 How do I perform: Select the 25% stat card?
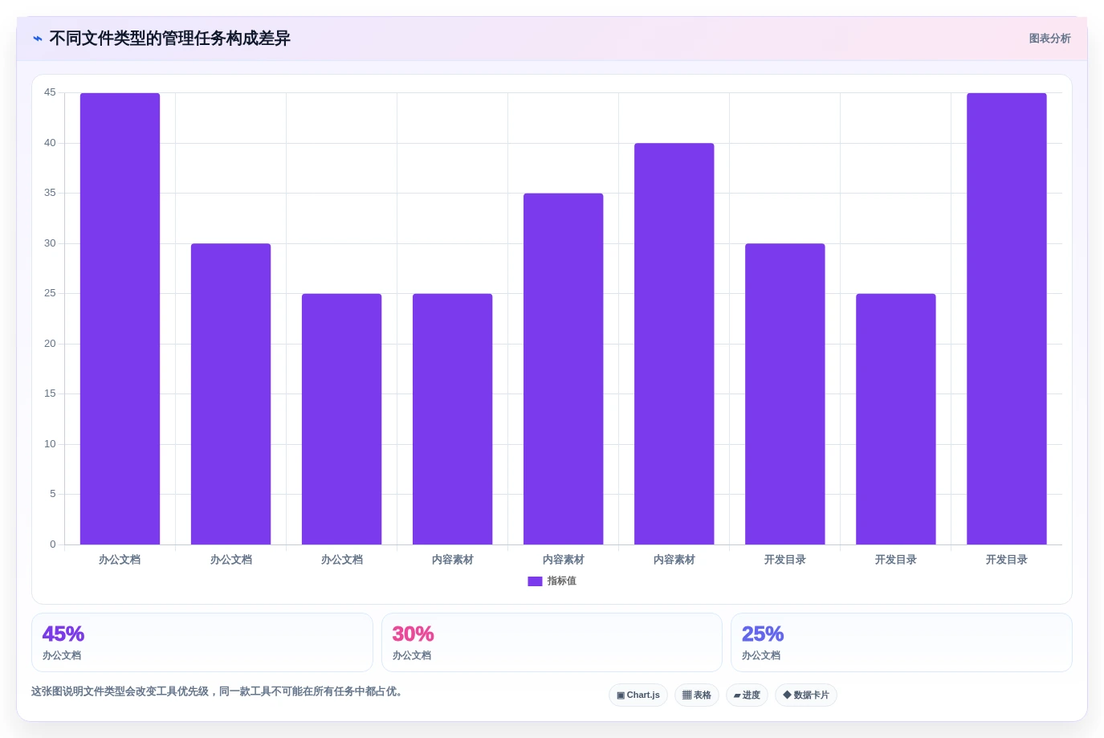[x=902, y=642]
